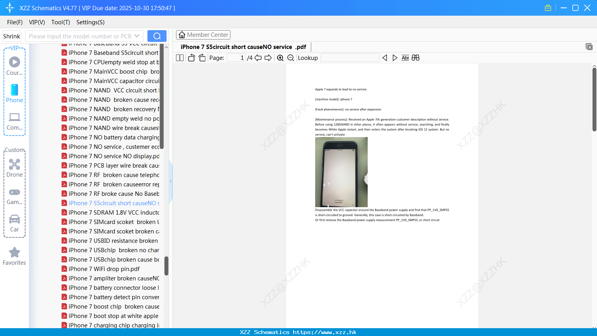Click the PDF viewer vertical scrollbar
597x336 pixels.
click(x=594, y=99)
